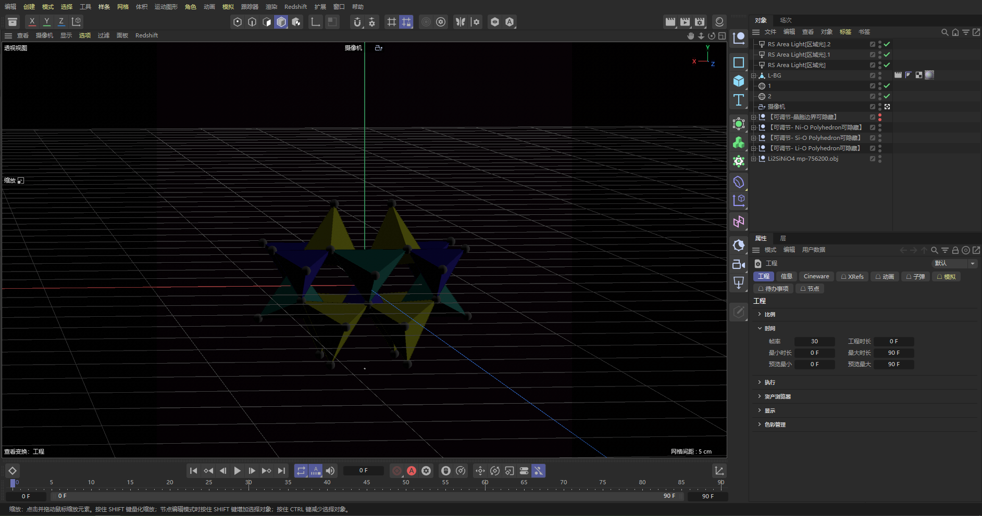Expand Li2SiNiO4 mp-756200.obj hierarchy
The height and width of the screenshot is (516, 982).
pos(753,159)
